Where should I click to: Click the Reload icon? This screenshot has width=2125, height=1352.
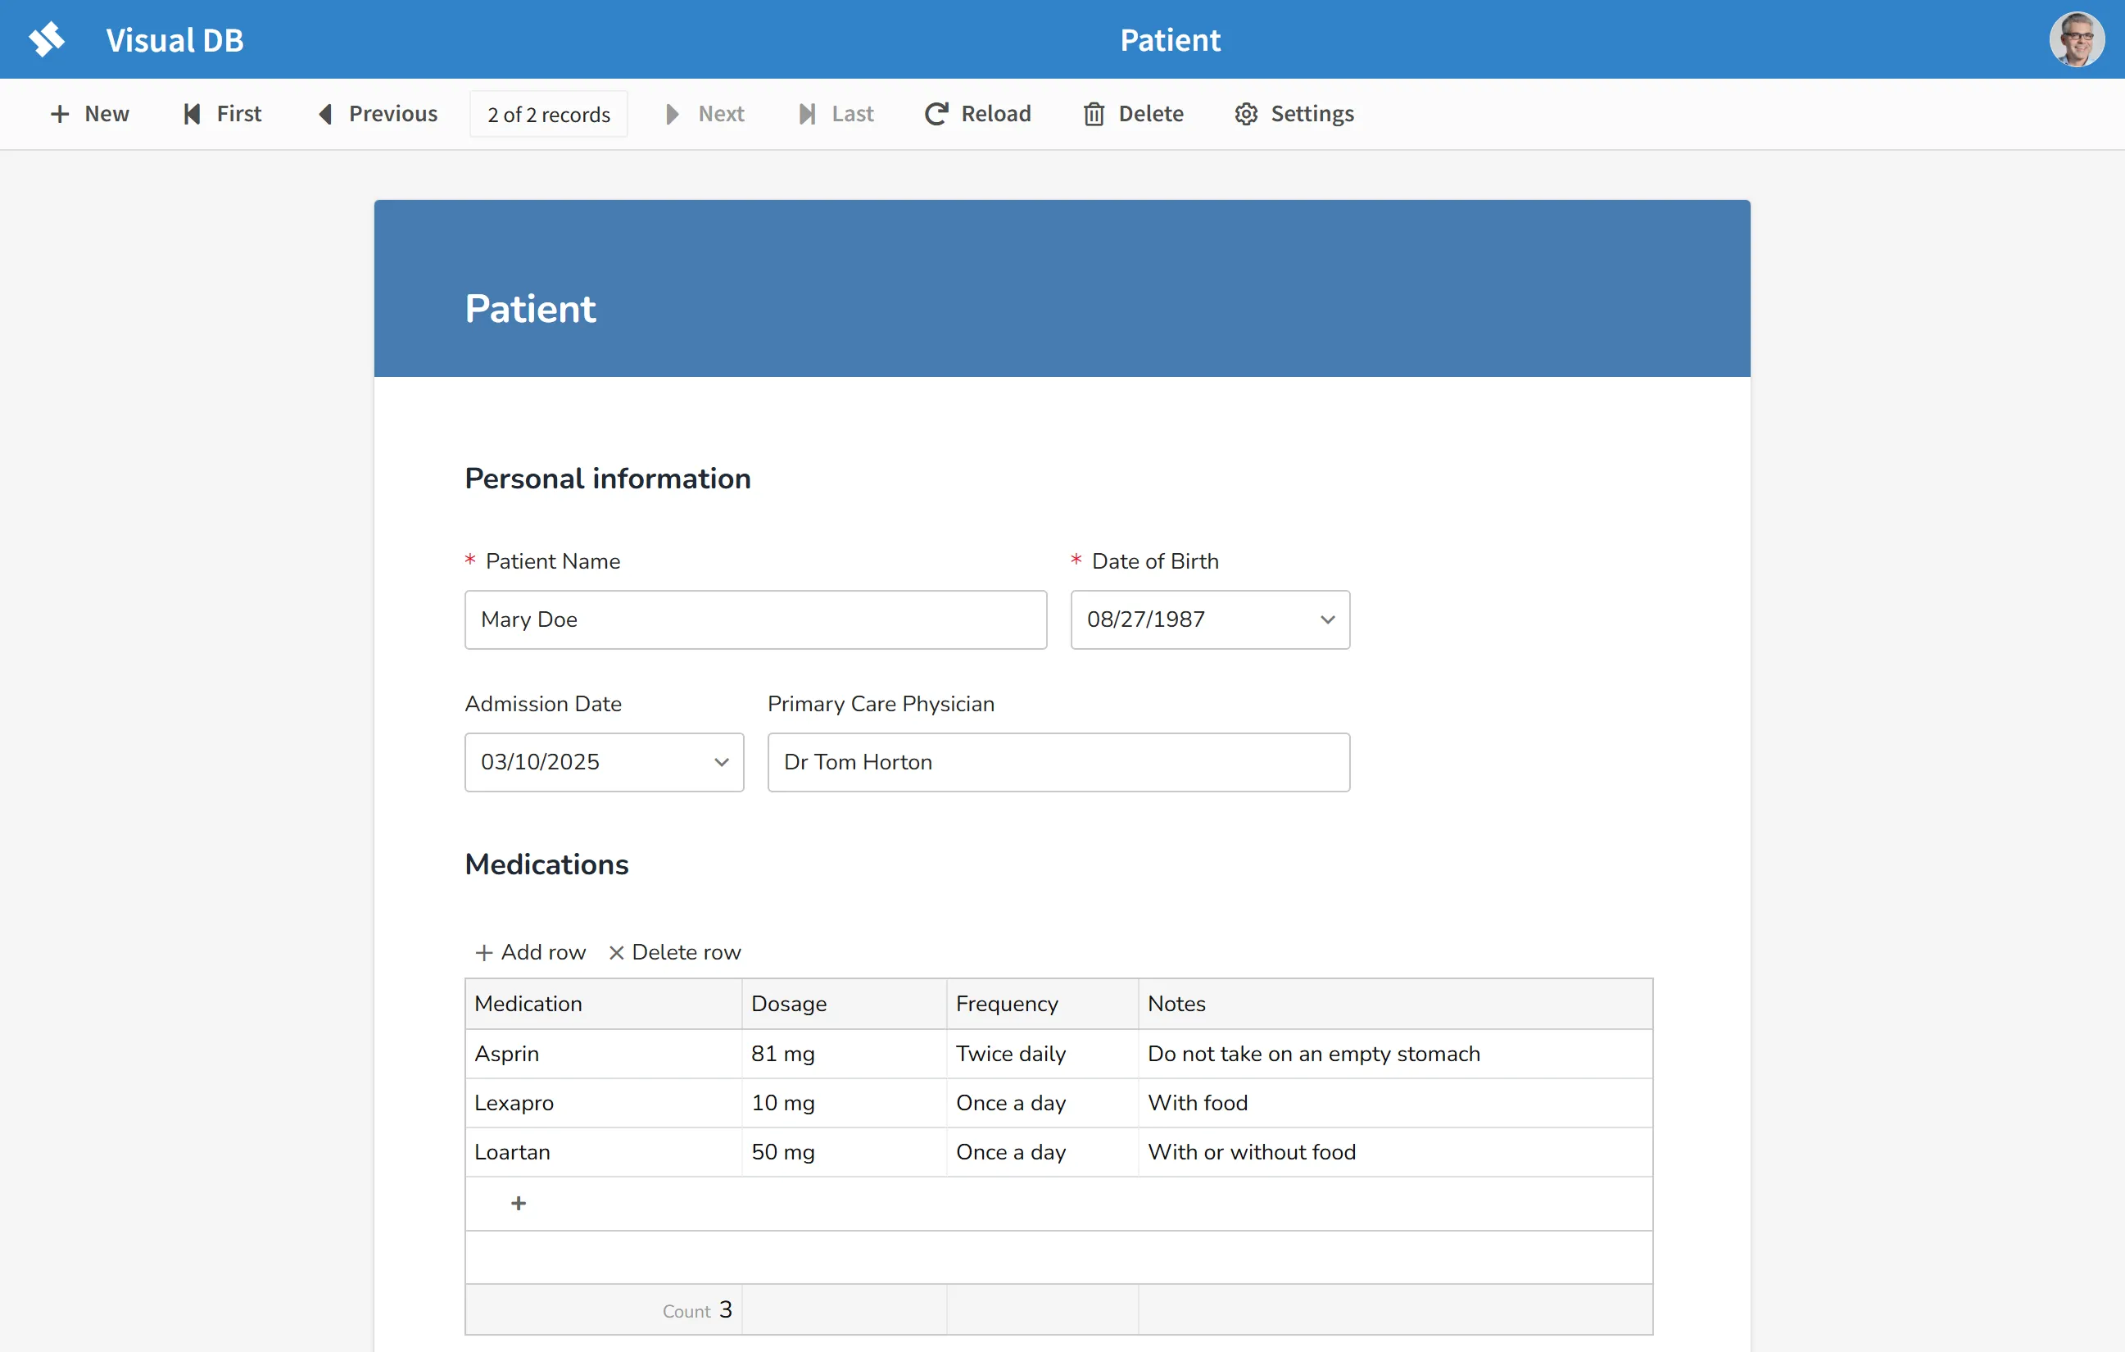(936, 114)
